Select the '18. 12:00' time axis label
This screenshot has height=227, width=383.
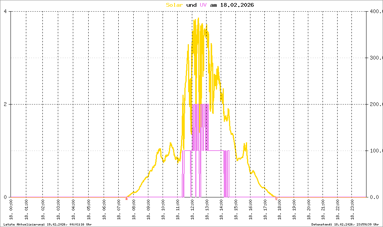(193, 210)
